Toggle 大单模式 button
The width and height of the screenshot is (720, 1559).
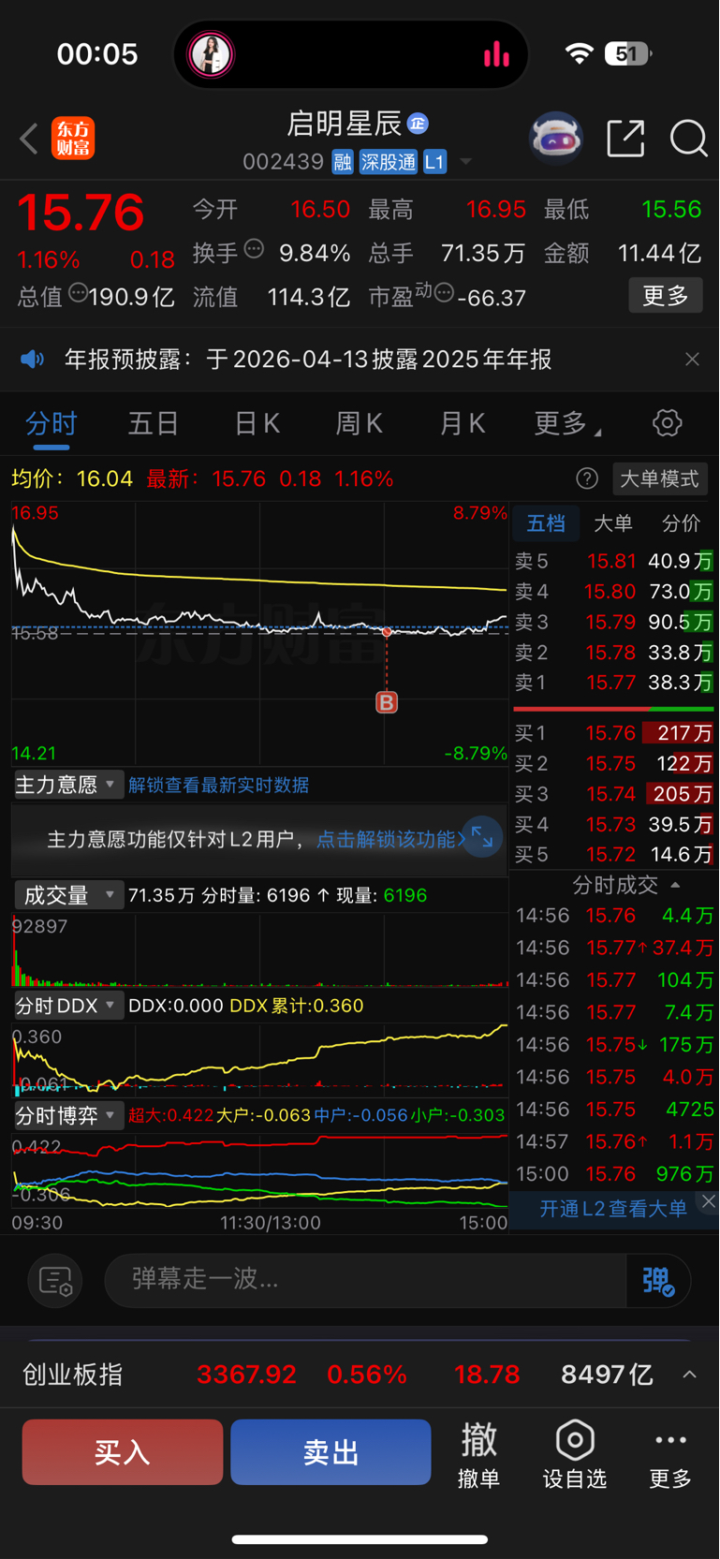tap(659, 479)
